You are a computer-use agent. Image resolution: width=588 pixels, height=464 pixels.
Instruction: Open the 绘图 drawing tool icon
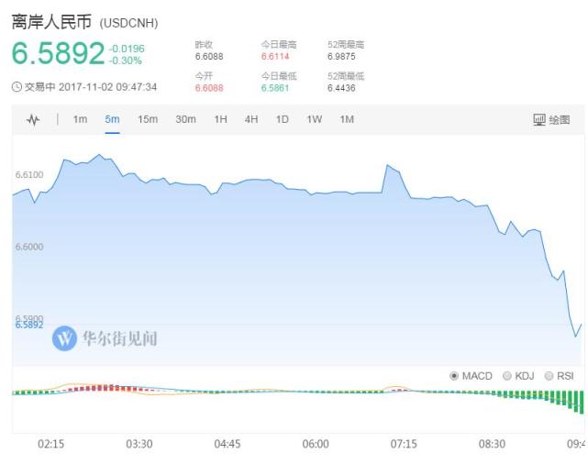coord(539,120)
